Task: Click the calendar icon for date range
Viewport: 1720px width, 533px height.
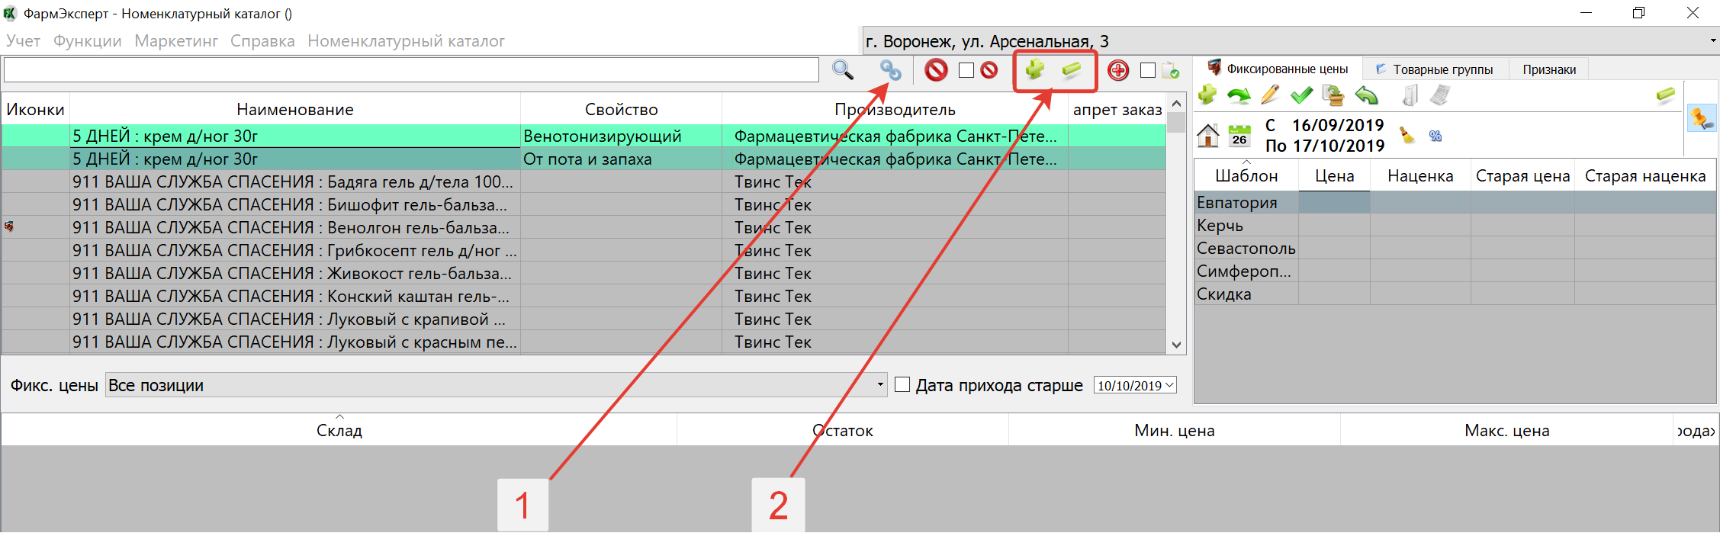Action: point(1240,136)
